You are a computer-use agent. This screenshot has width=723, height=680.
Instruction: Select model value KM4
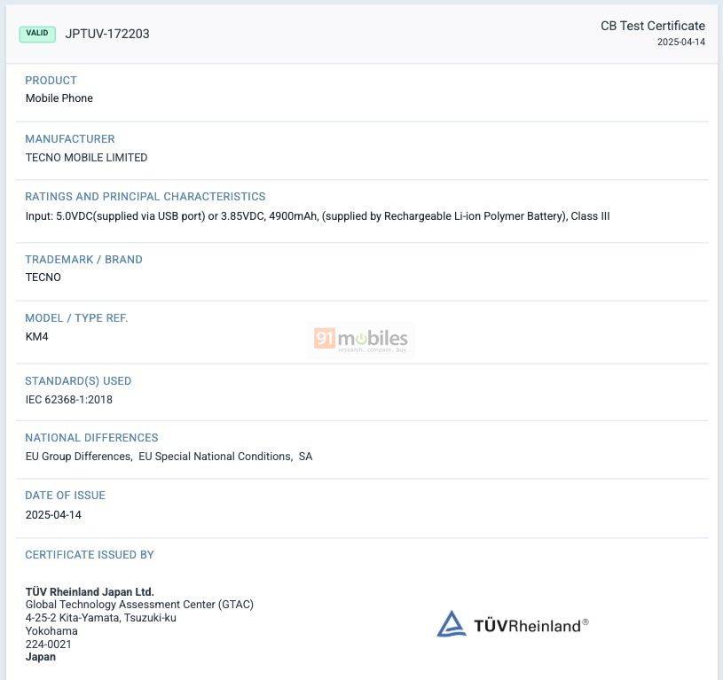click(37, 337)
